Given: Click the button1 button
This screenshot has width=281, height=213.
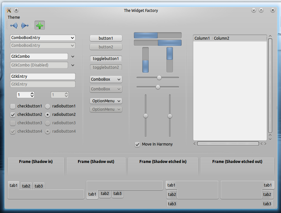Looking at the screenshot, I should tap(106, 38).
